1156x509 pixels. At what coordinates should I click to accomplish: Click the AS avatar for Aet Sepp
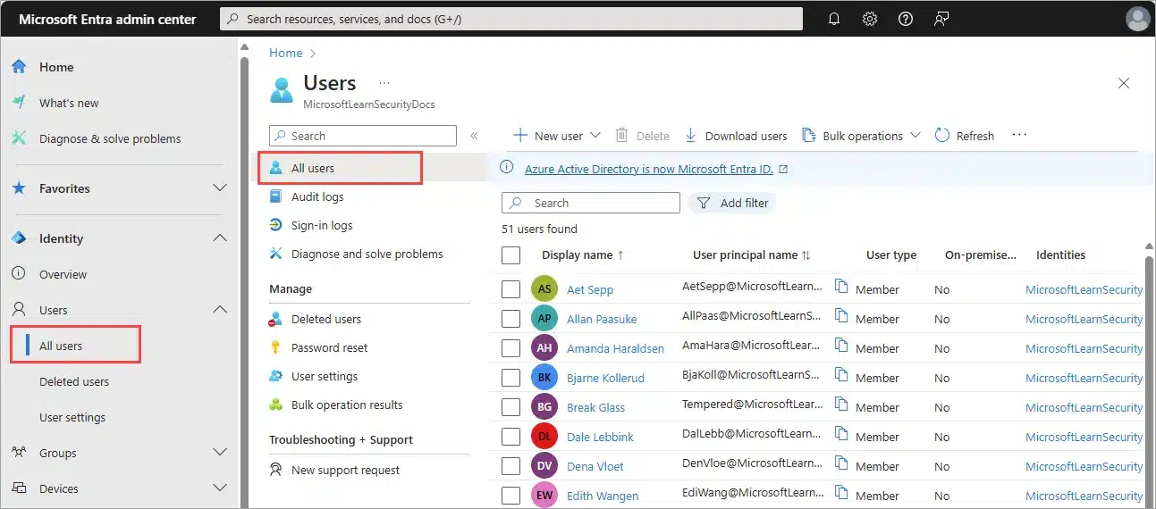[x=544, y=288]
